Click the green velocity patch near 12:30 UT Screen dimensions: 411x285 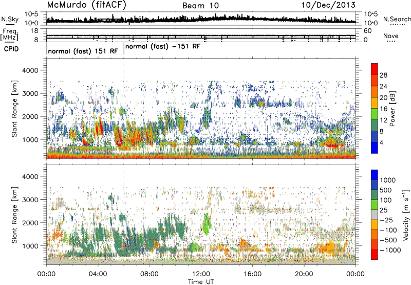pyautogui.click(x=207, y=225)
